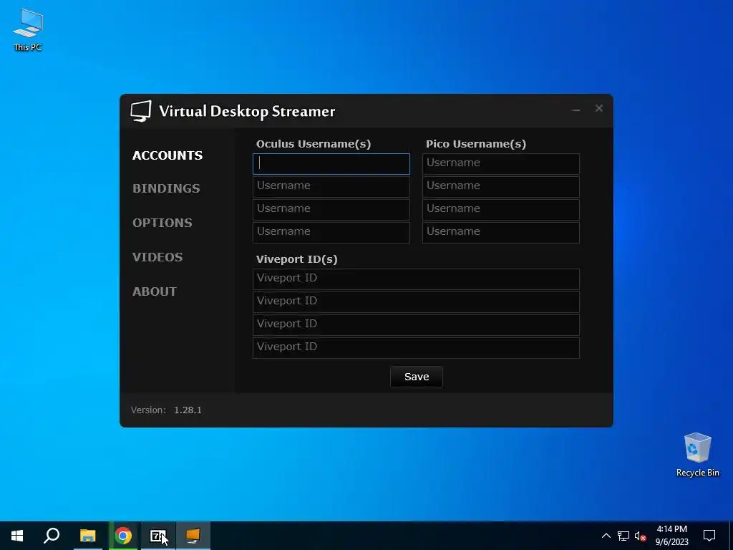The width and height of the screenshot is (733, 550).
Task: Open the This PC desktop icon
Action: click(28, 30)
